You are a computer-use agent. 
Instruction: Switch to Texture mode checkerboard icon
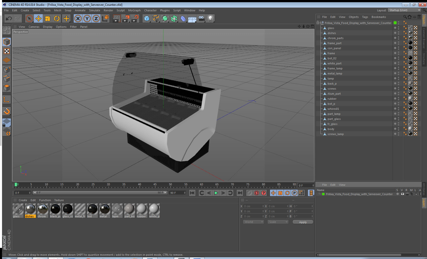[x=7, y=51]
